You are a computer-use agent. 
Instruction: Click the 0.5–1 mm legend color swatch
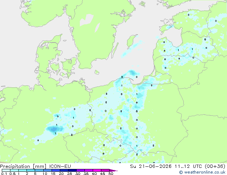click(x=14, y=170)
